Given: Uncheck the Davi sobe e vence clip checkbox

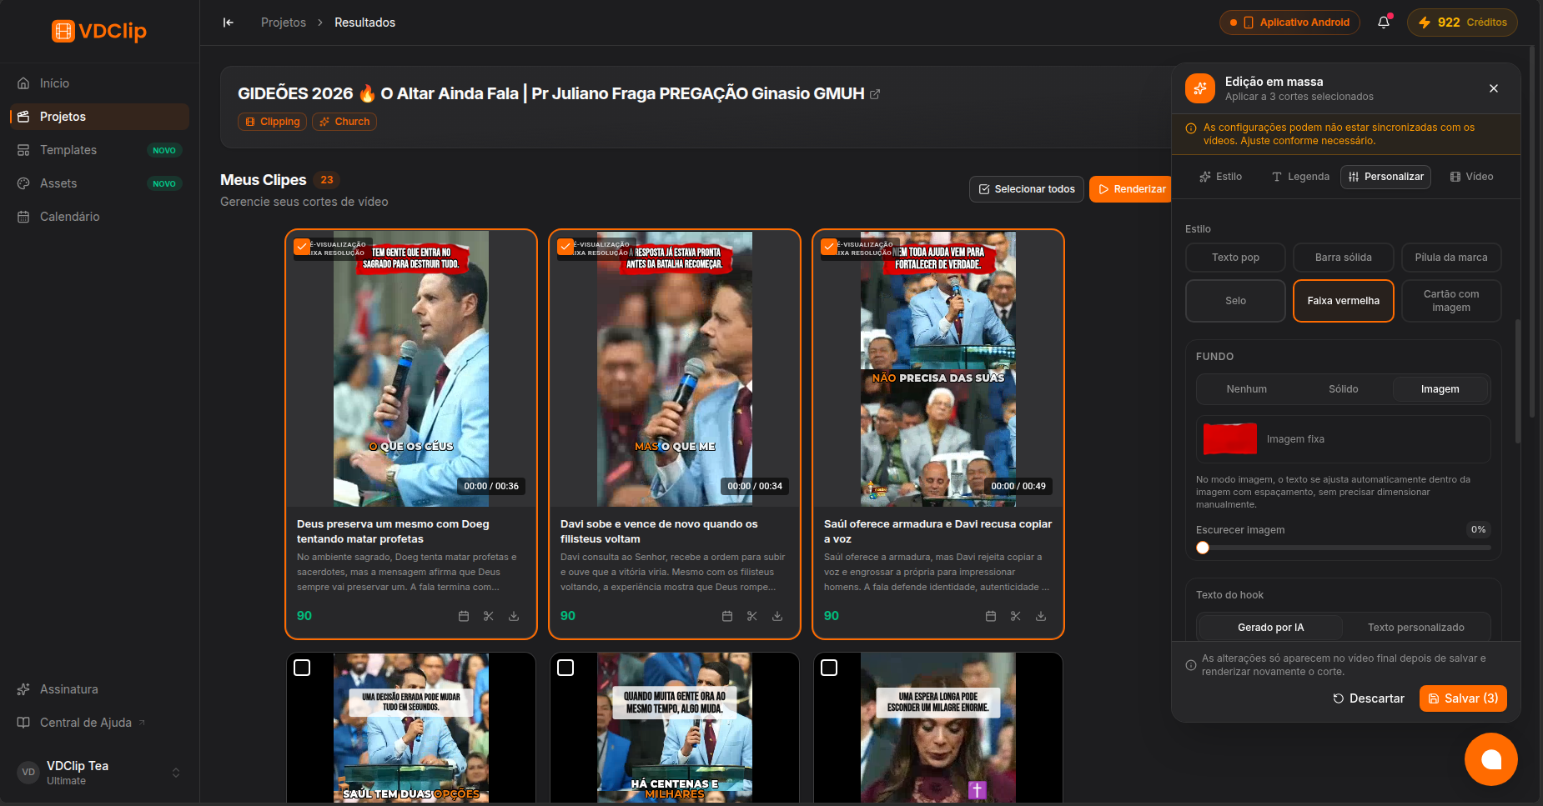Looking at the screenshot, I should [565, 247].
